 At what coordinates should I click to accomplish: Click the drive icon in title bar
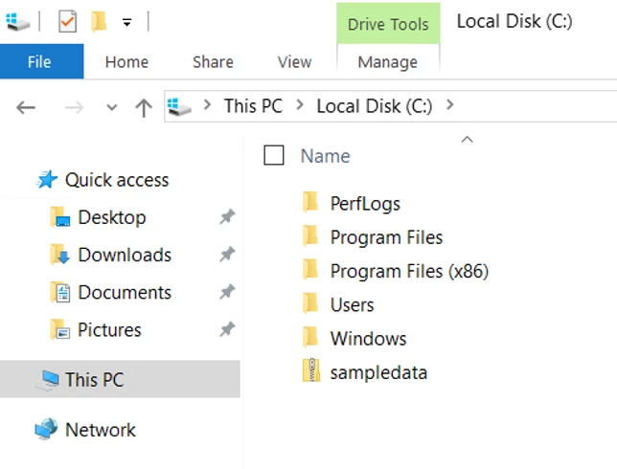tap(17, 22)
